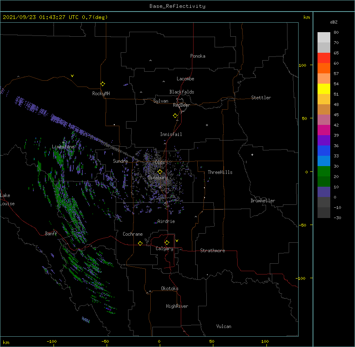Click white plus marker north of Drumheller
Image resolution: width=355 pixels, height=347 pixels.
click(x=252, y=155)
